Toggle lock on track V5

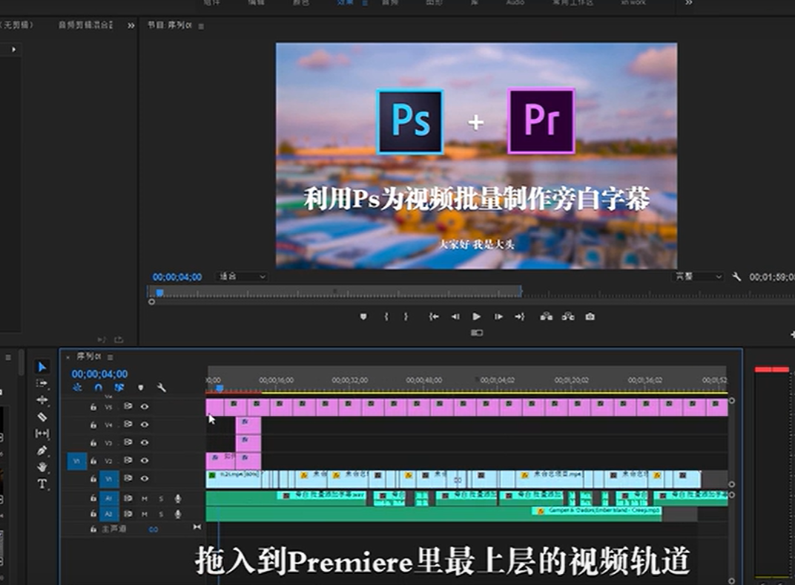pyautogui.click(x=93, y=406)
